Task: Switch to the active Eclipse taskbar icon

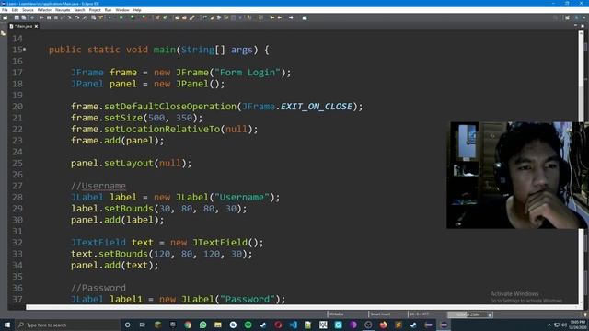Action: pos(444,325)
